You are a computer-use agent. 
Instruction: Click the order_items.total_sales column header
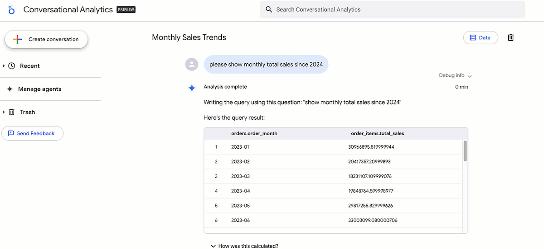click(378, 133)
